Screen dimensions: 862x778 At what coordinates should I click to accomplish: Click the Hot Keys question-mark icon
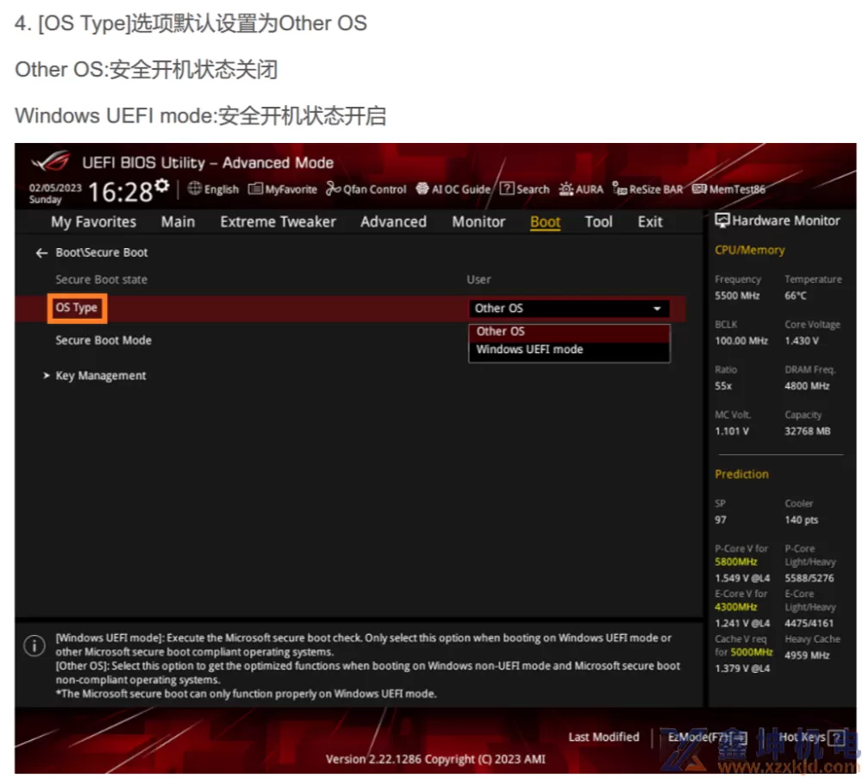point(836,738)
